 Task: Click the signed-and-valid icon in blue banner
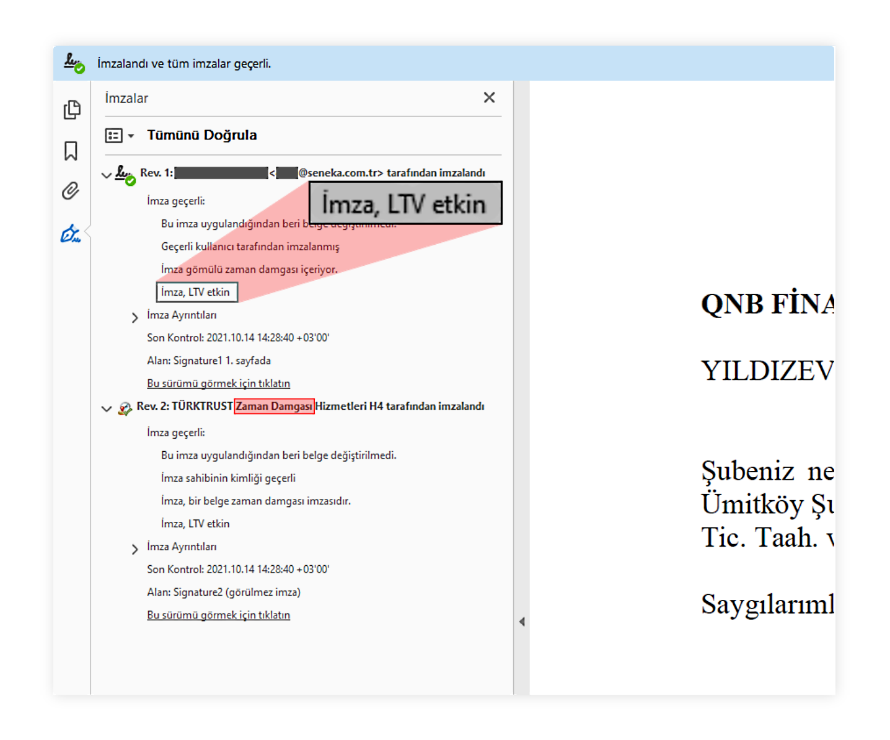click(74, 63)
